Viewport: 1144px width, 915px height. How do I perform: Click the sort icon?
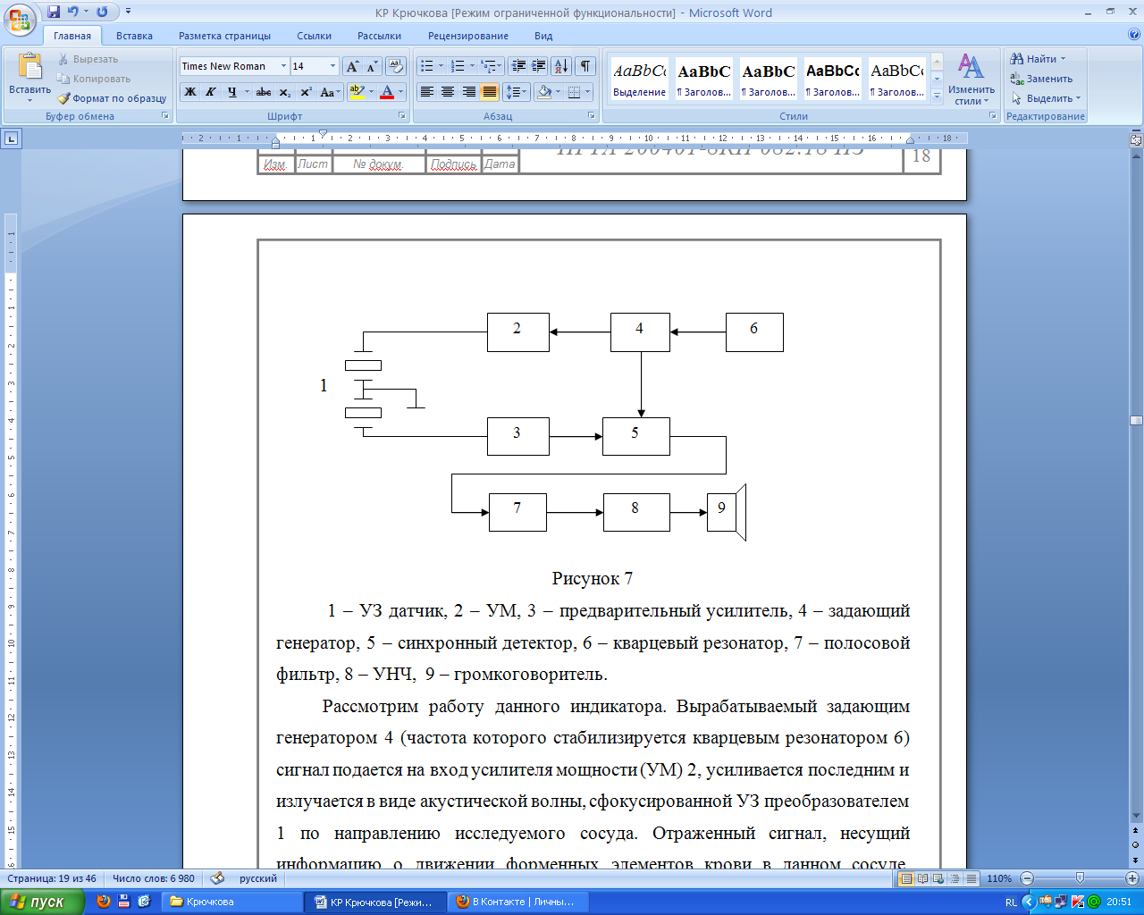[561, 66]
